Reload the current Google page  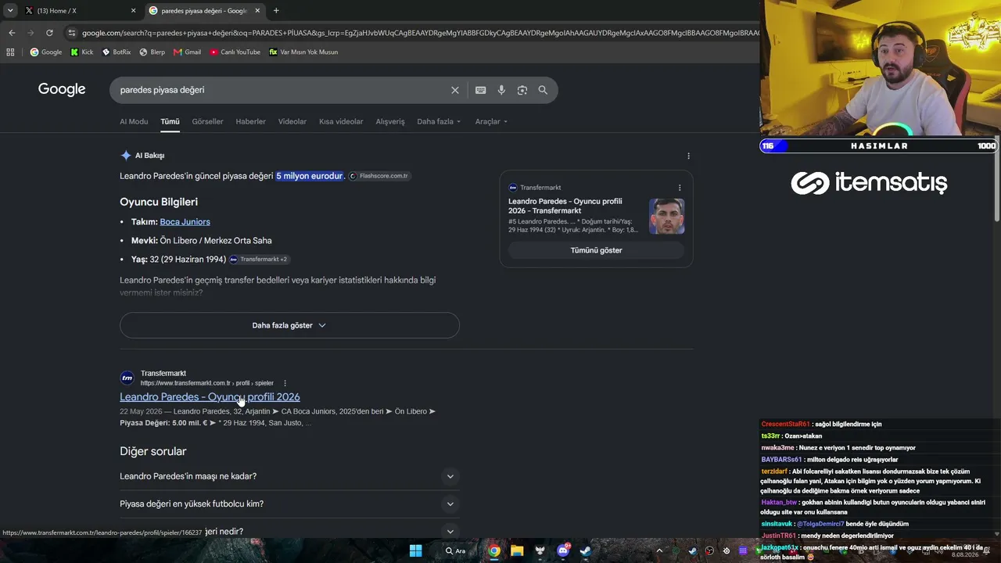click(x=49, y=33)
